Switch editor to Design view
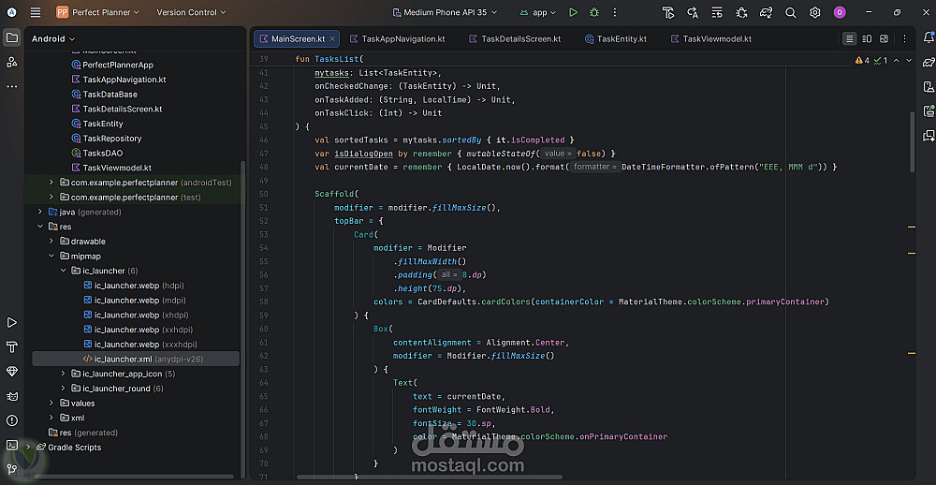Image resolution: width=936 pixels, height=485 pixels. pyautogui.click(x=885, y=38)
